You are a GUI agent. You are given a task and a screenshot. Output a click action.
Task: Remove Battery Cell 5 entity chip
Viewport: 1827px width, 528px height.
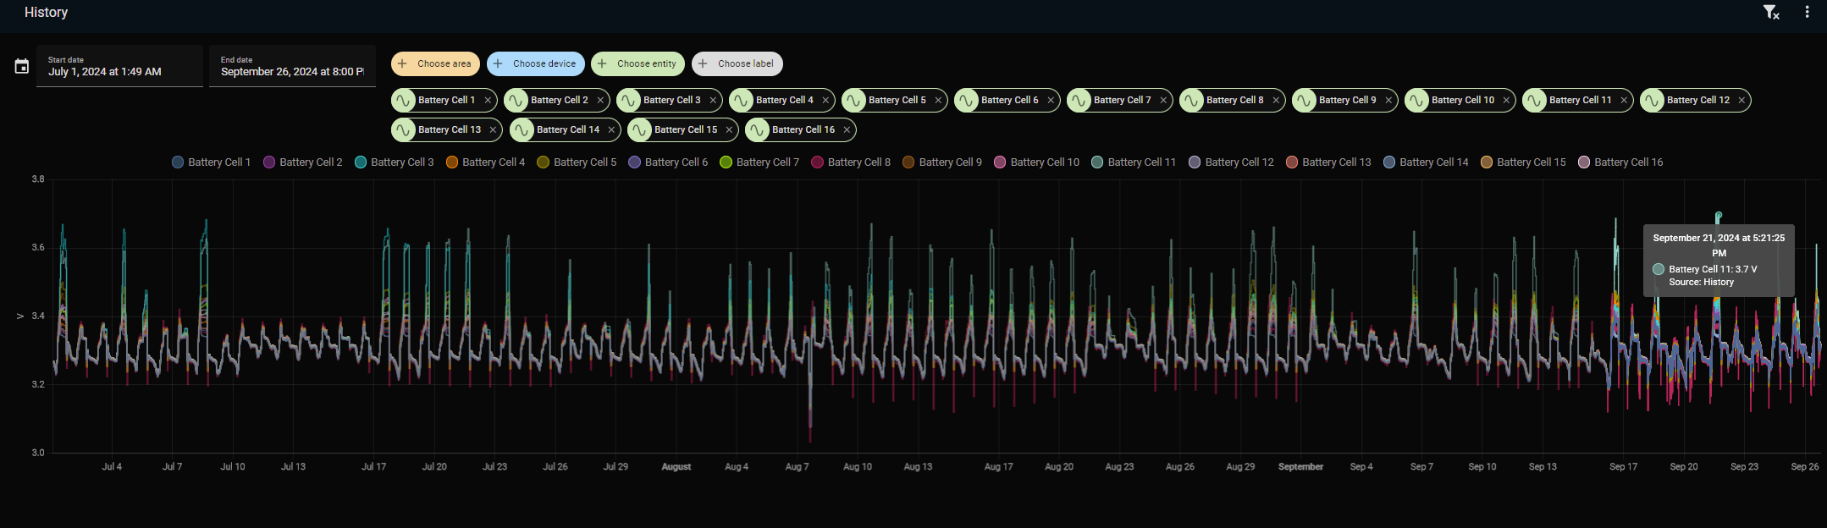point(938,100)
